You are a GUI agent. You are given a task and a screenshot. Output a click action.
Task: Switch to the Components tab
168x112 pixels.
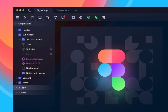click(63, 10)
